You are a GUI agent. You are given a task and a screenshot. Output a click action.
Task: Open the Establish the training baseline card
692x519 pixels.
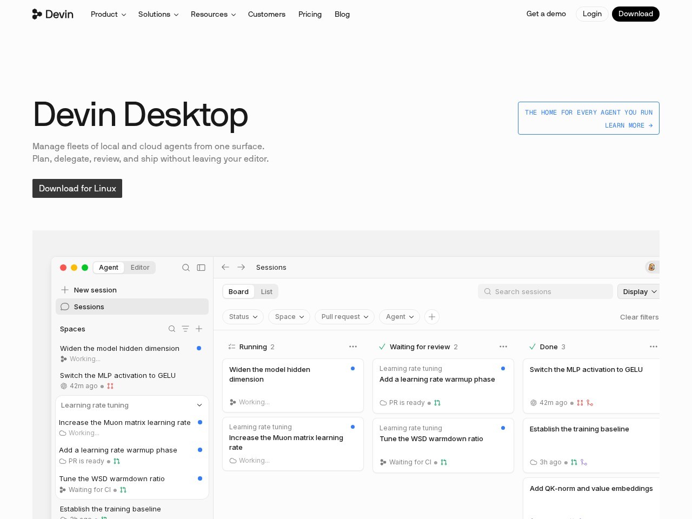[x=591, y=445]
